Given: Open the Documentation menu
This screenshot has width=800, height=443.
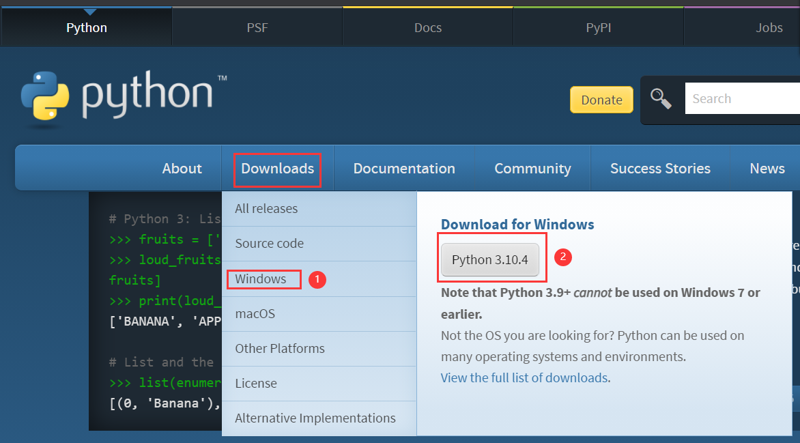Looking at the screenshot, I should click(404, 169).
